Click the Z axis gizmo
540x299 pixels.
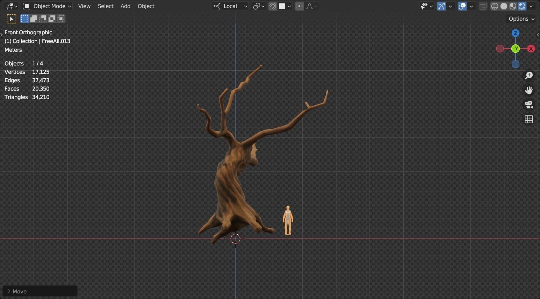tap(516, 33)
